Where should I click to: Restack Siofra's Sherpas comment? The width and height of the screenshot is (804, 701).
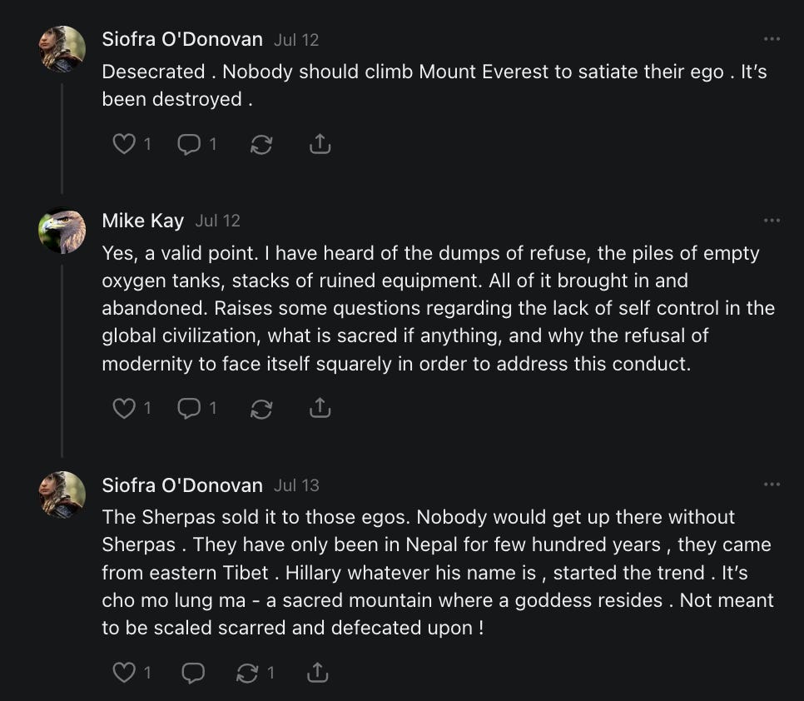tap(248, 672)
